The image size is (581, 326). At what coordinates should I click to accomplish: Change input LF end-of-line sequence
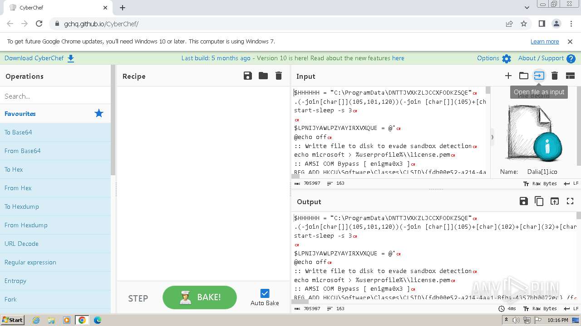pyautogui.click(x=571, y=183)
